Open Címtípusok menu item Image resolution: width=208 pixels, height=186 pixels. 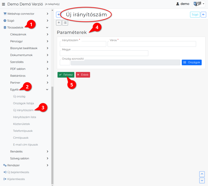pyautogui.click(x=21, y=138)
